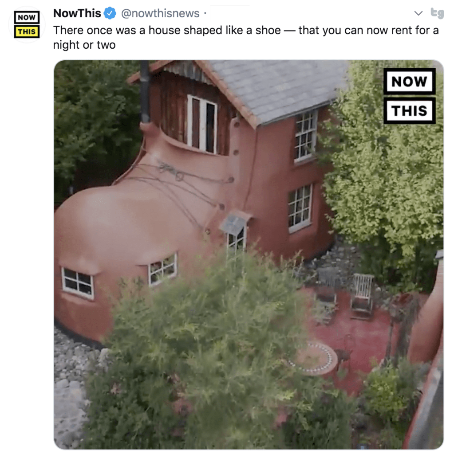This screenshot has height=454, width=450.
Task: Open the tweet options chevron menu
Action: pyautogui.click(x=418, y=13)
